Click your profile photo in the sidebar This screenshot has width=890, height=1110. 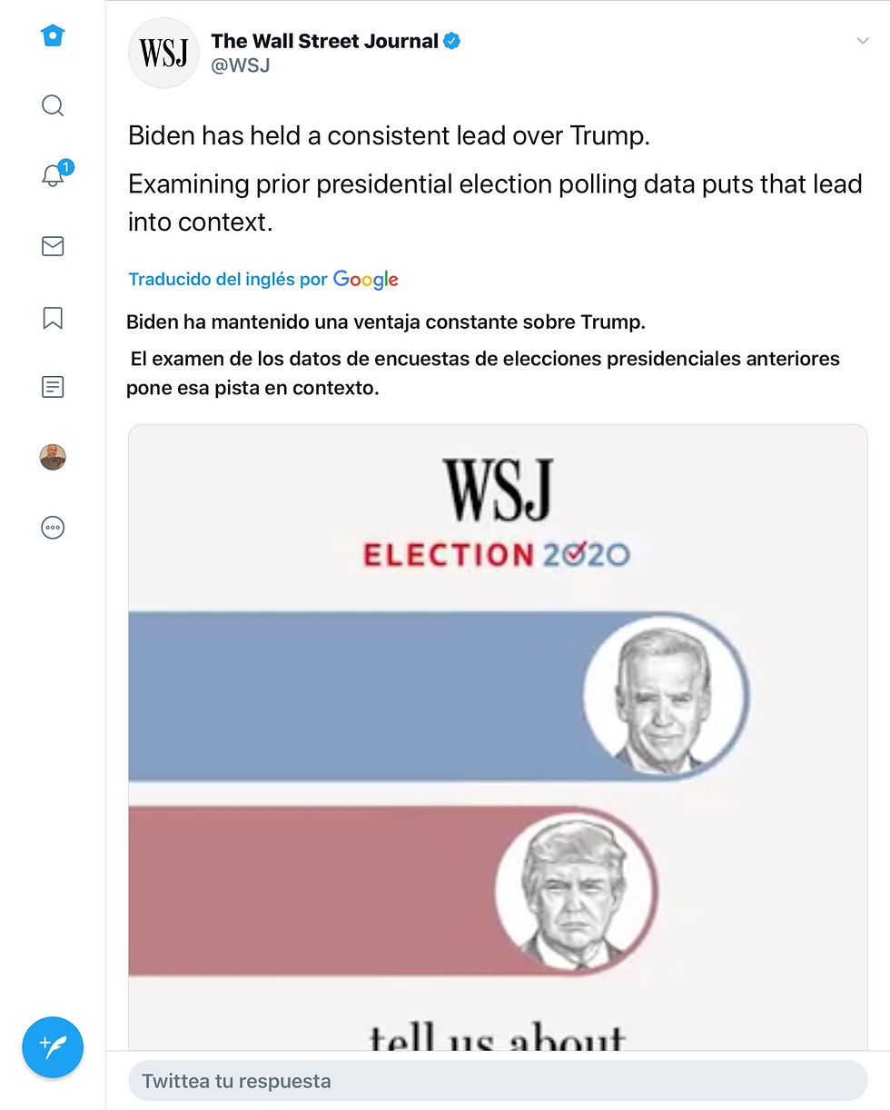pyautogui.click(x=53, y=457)
